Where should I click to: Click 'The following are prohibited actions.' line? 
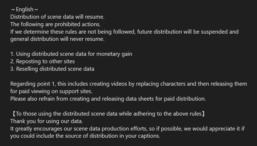click(x=55, y=24)
